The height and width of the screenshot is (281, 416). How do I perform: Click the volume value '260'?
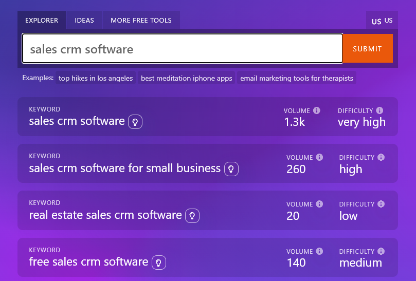tap(296, 169)
